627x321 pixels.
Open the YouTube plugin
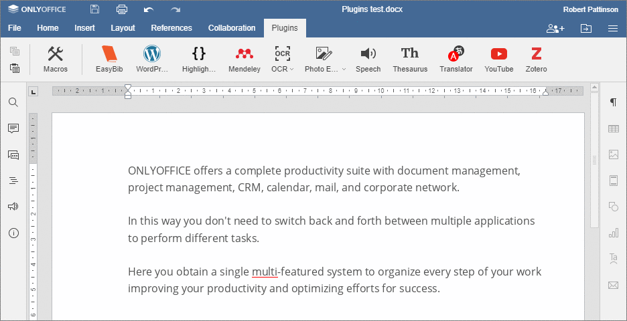click(498, 60)
